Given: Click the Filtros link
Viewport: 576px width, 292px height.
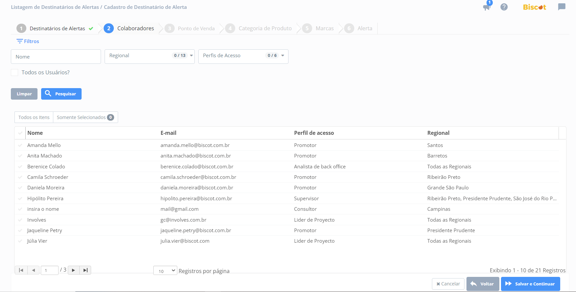Looking at the screenshot, I should coord(31,41).
